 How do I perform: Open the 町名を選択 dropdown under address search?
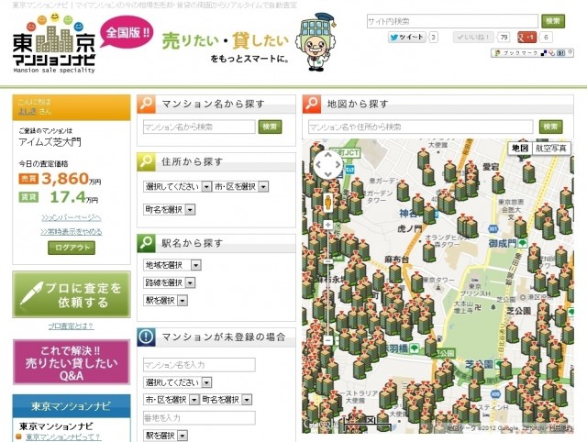pos(170,209)
